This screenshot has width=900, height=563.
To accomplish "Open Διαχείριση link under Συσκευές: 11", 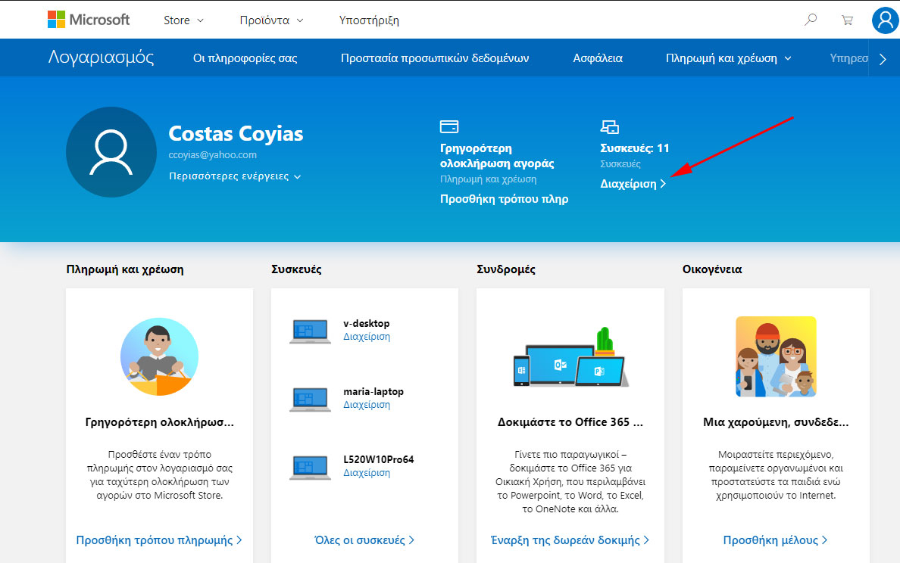I will click(633, 183).
